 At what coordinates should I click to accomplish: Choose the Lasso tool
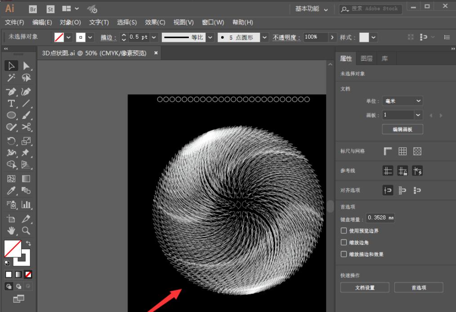(x=26, y=78)
